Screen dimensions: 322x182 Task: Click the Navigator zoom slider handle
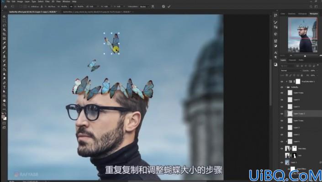pos(305,56)
